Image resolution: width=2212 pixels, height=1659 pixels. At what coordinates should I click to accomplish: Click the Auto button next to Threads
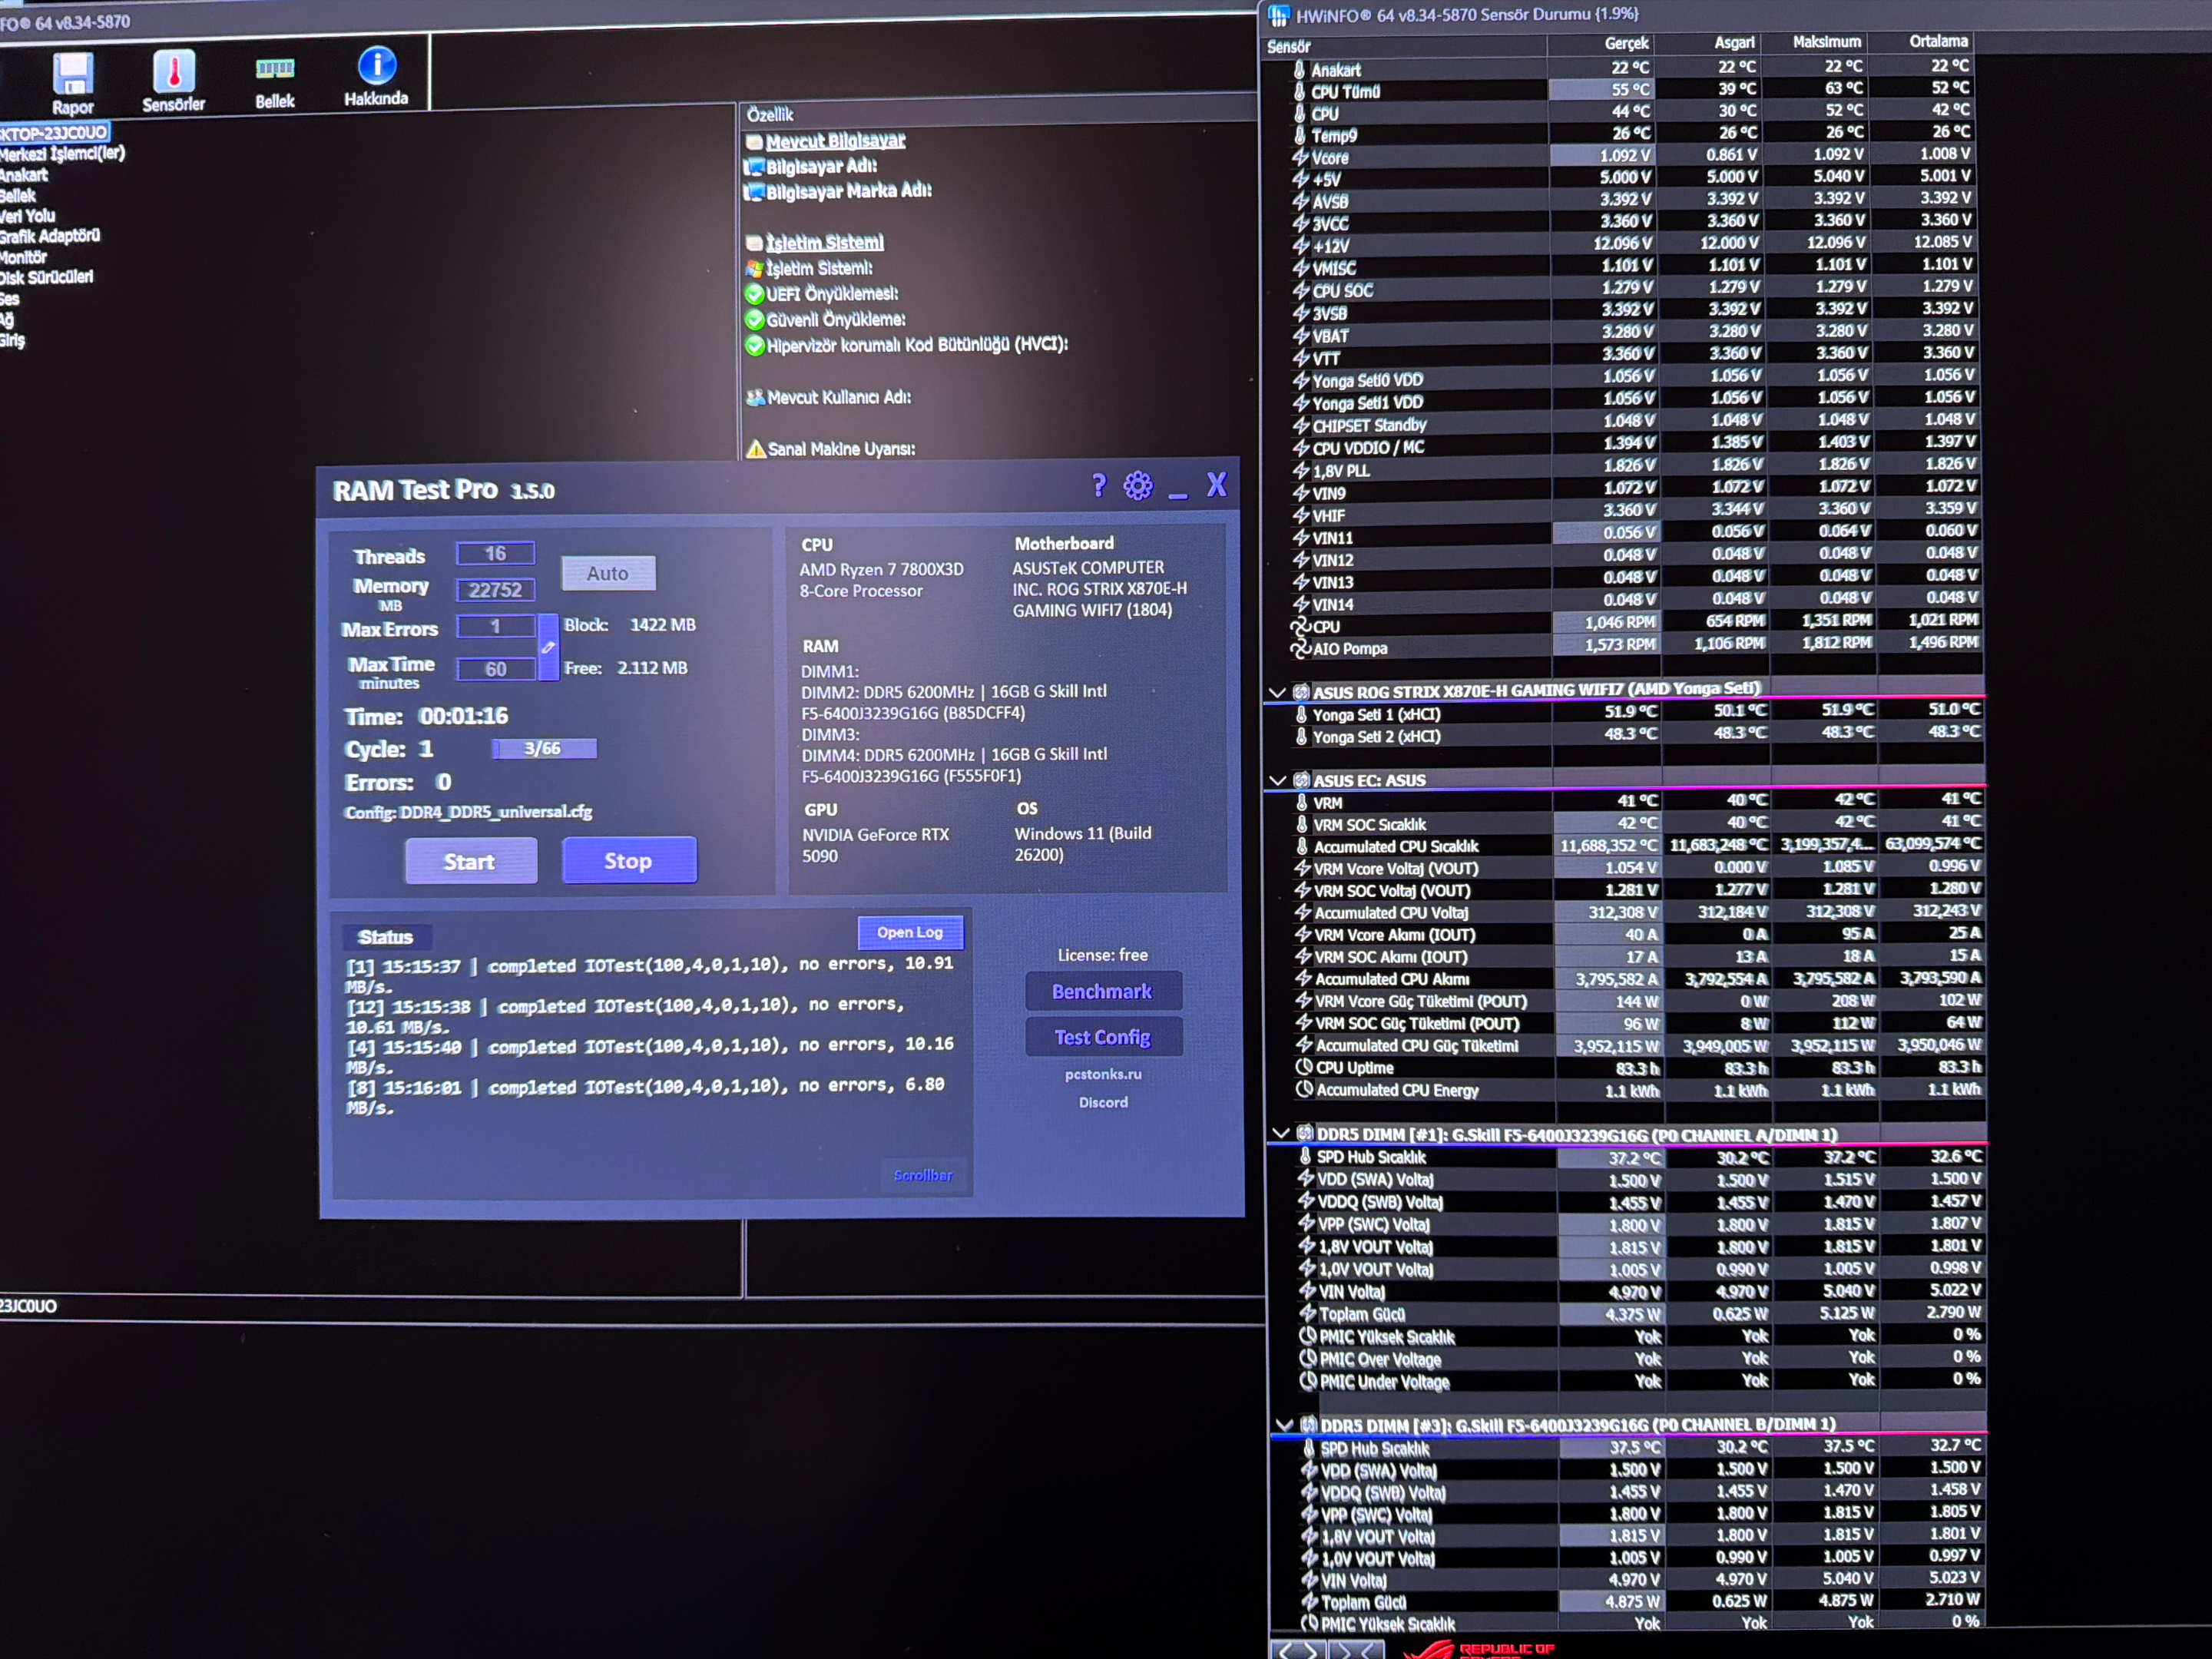tap(608, 573)
